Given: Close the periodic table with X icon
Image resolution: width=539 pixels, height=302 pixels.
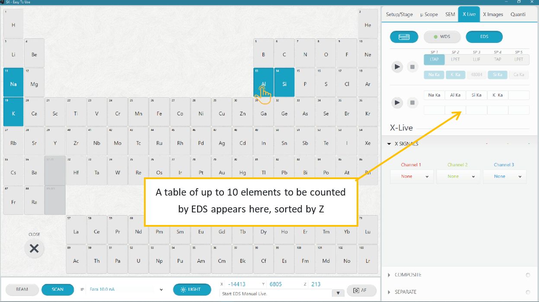Looking at the screenshot, I should pyautogui.click(x=34, y=249).
